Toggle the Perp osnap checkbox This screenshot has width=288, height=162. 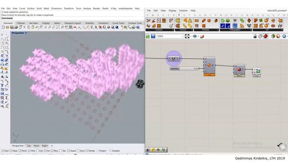pyautogui.click(x=52, y=151)
